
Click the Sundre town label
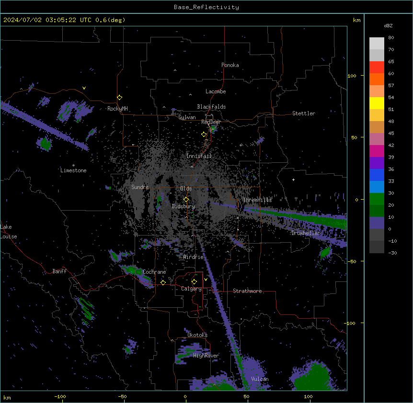point(140,187)
